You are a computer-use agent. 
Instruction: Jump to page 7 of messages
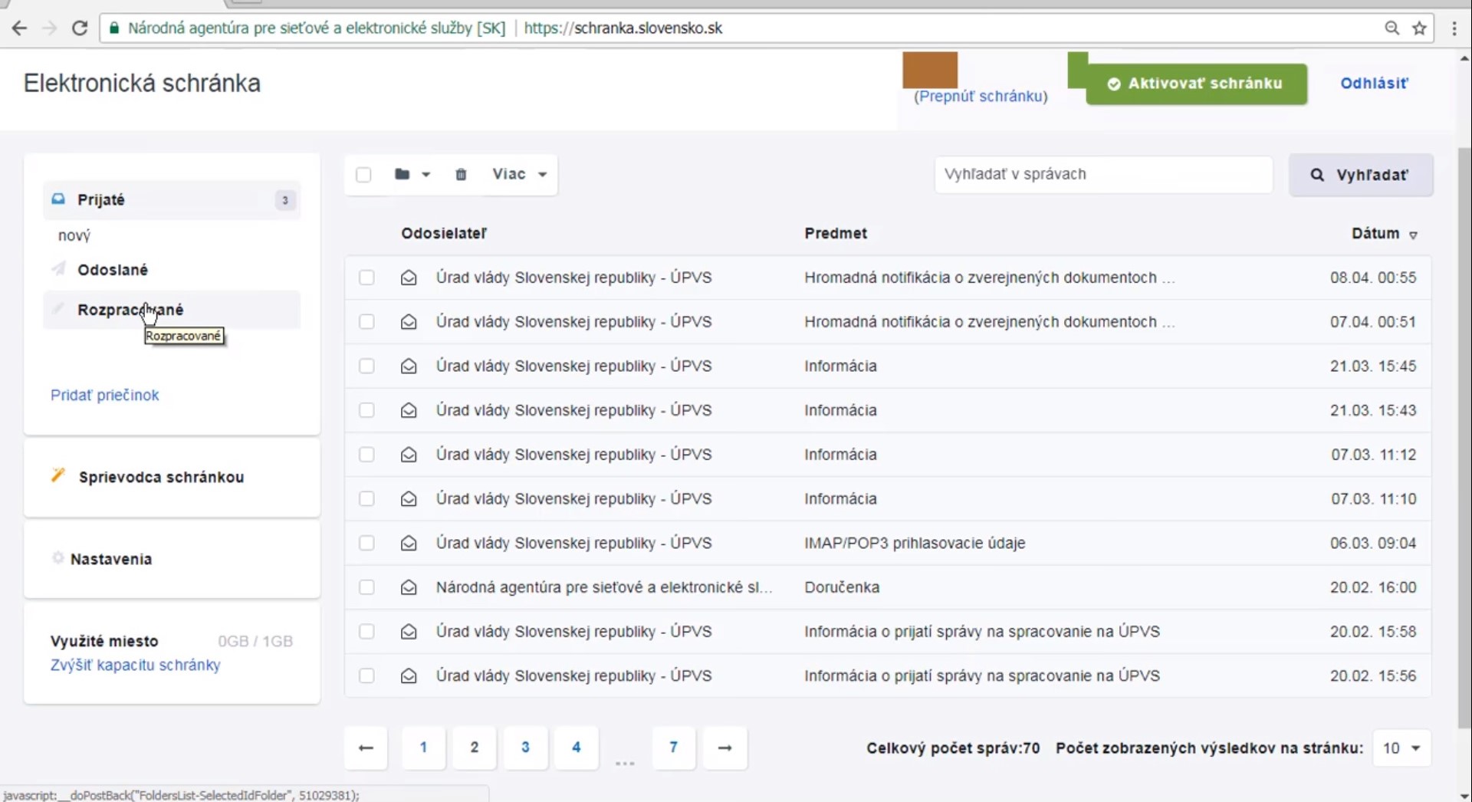(673, 748)
